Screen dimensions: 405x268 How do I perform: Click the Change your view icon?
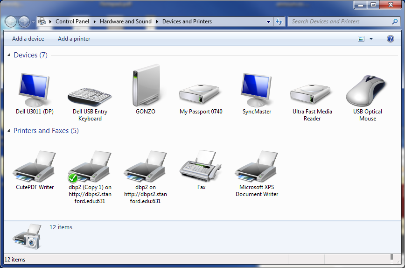point(361,39)
